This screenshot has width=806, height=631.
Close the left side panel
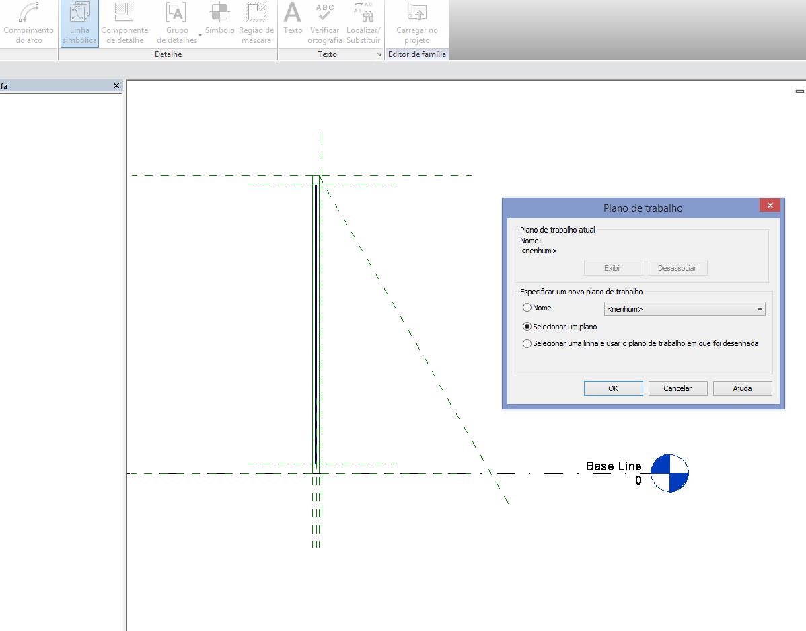pos(116,86)
